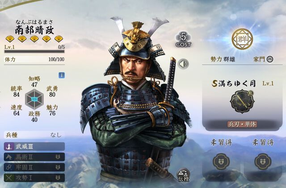Tap the 5 COST badge
This screenshot has height=188, width=286.
click(x=183, y=40)
